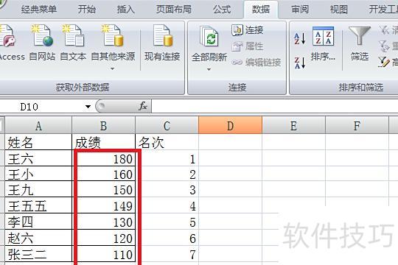Image resolution: width=398 pixels, height=265 pixels.
Task: Select column A header
Action: (x=38, y=125)
